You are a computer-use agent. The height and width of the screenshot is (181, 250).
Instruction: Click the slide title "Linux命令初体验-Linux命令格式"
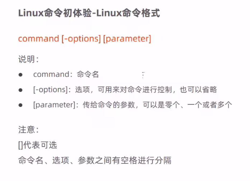coord(89,13)
